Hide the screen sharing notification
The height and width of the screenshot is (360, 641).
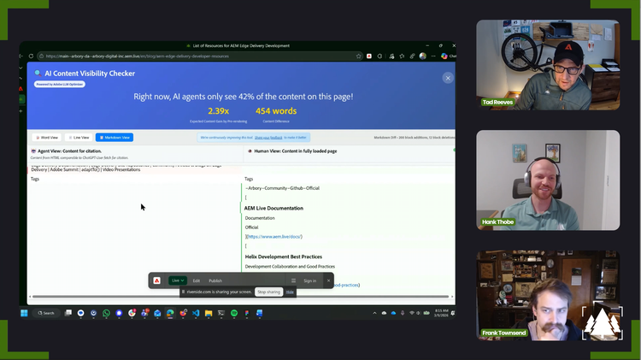click(x=291, y=292)
